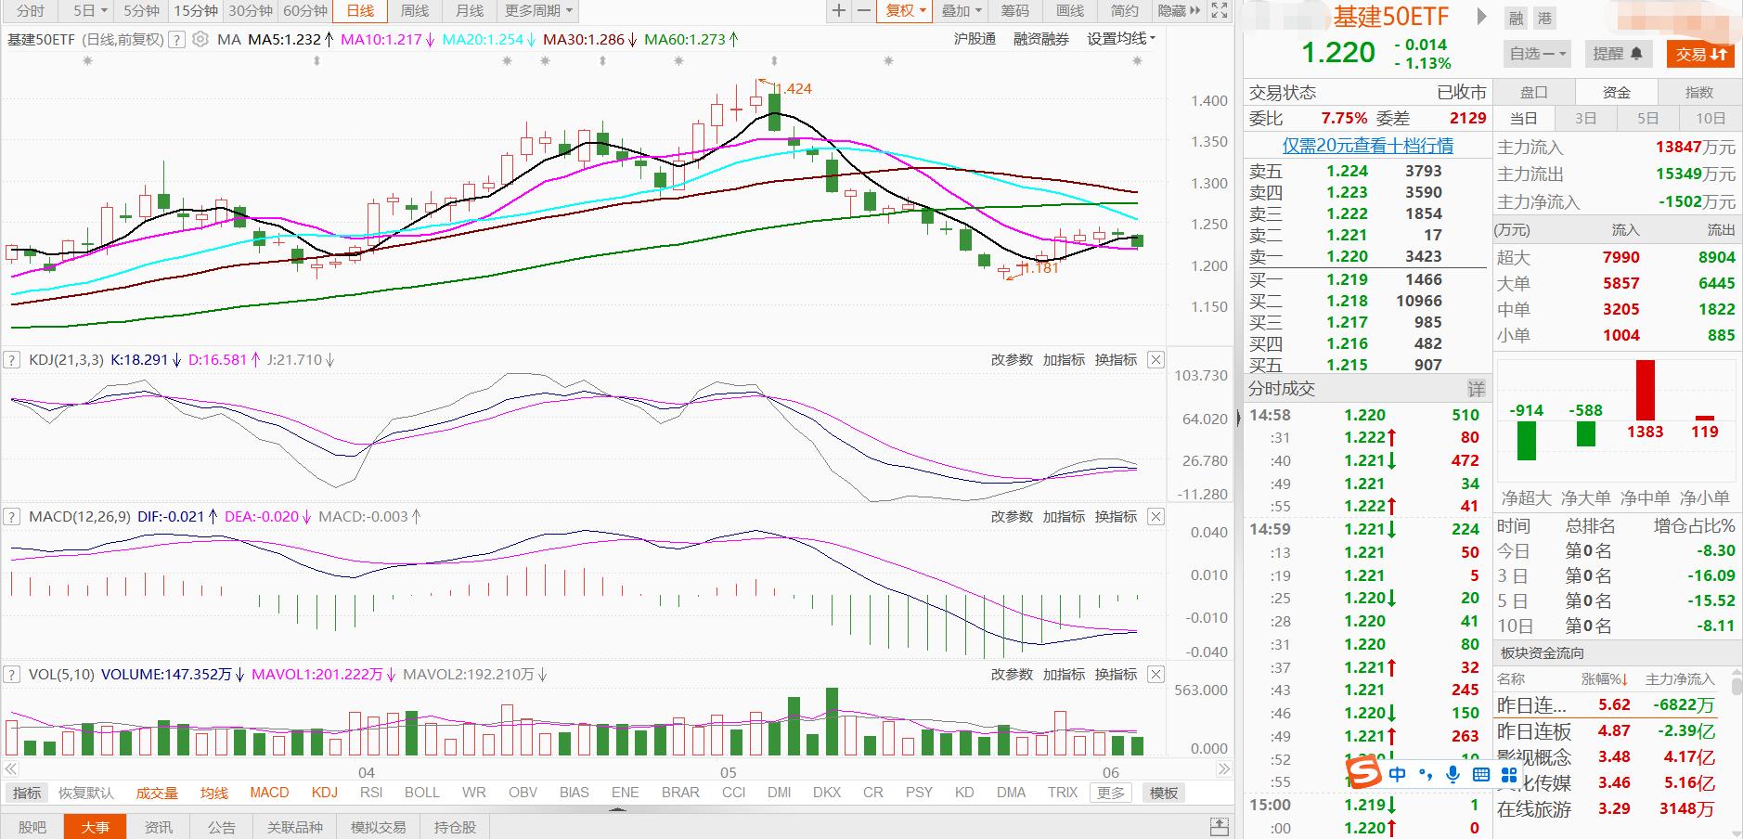
Task: Click the 提醒 bell alert button
Action: (x=1618, y=54)
